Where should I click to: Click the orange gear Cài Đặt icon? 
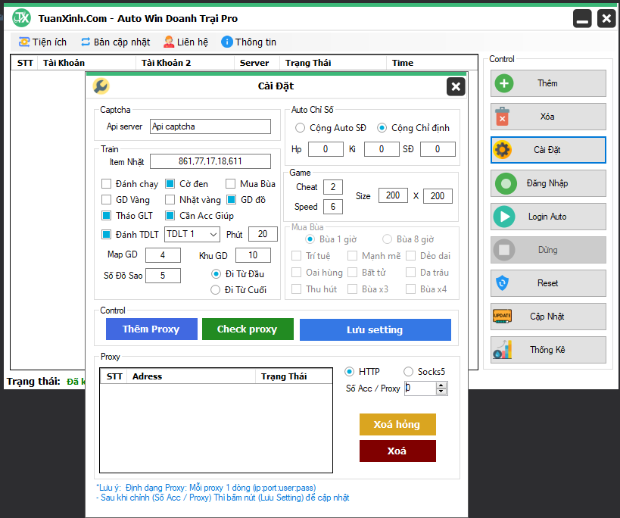[503, 150]
